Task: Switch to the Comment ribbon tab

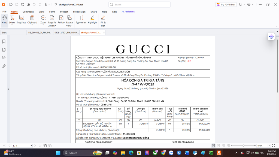Action: (x=28, y=12)
